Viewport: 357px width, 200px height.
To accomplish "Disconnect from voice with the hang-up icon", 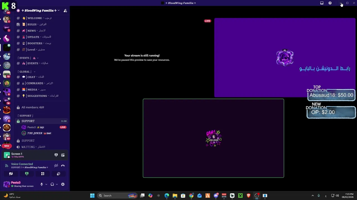I will (63, 166).
